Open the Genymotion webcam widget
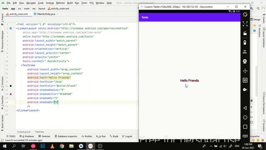266x150 pixels. pyautogui.click(x=245, y=61)
